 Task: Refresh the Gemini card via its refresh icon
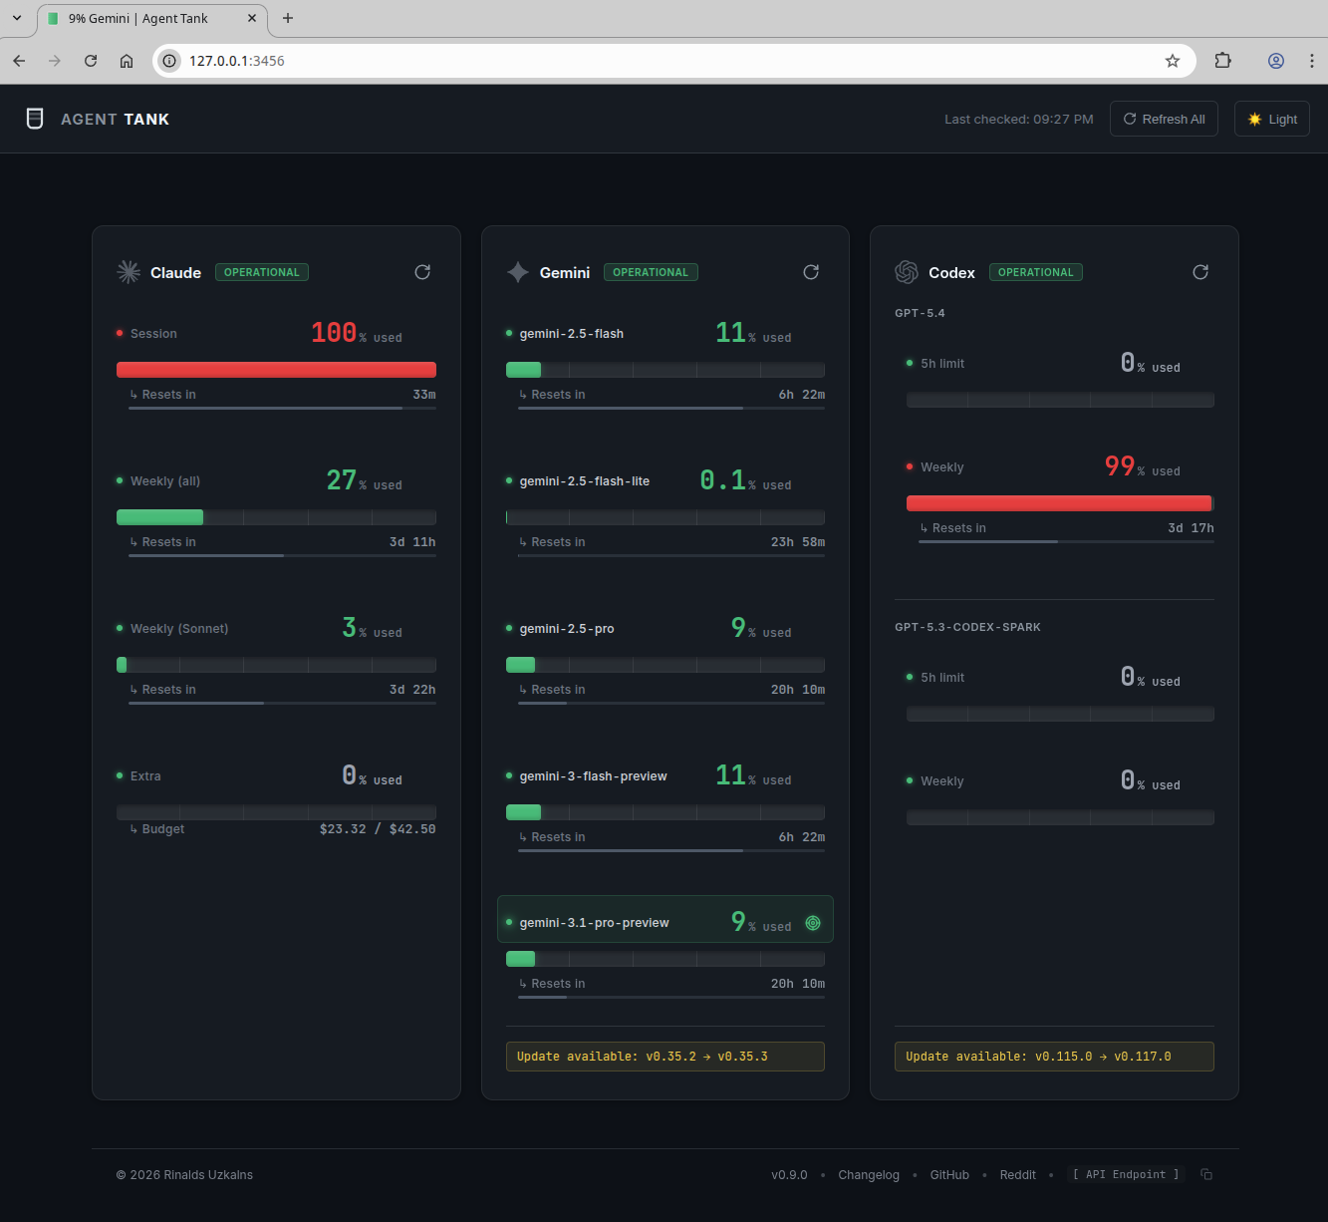811,271
